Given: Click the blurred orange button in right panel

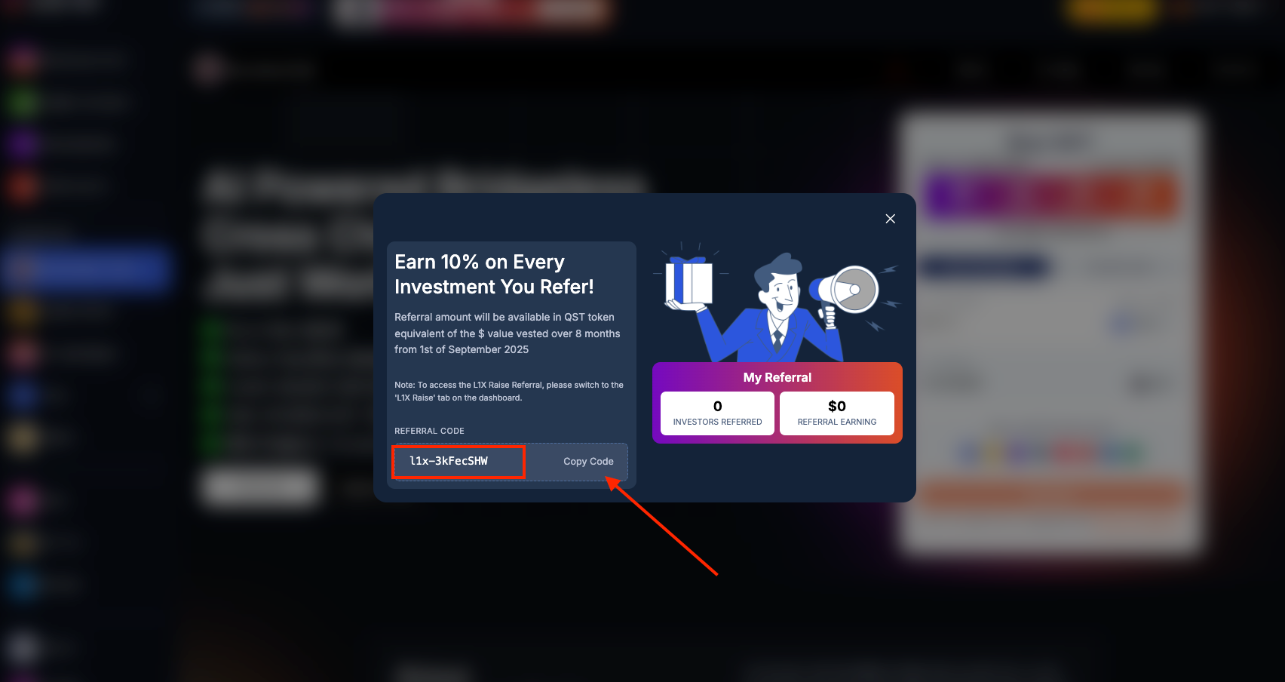Looking at the screenshot, I should pos(1052,496).
